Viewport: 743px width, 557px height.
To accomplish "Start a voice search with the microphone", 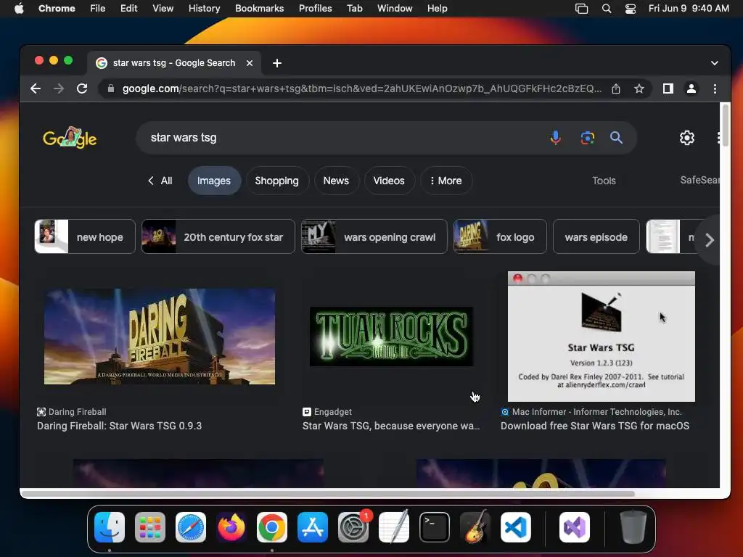I will tap(555, 138).
